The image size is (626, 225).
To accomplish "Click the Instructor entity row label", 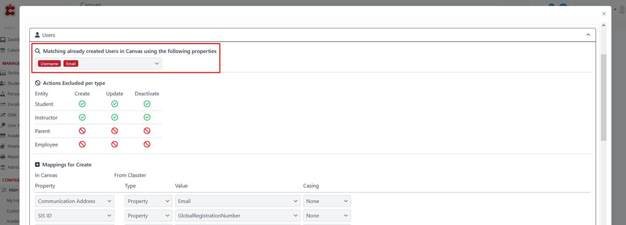I will coord(46,118).
